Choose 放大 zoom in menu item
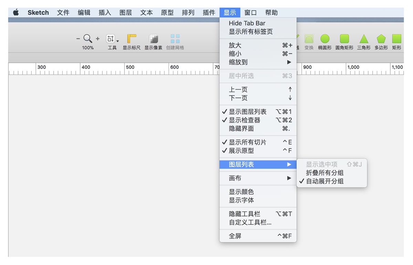Image resolution: width=413 pixels, height=265 pixels. (258, 45)
